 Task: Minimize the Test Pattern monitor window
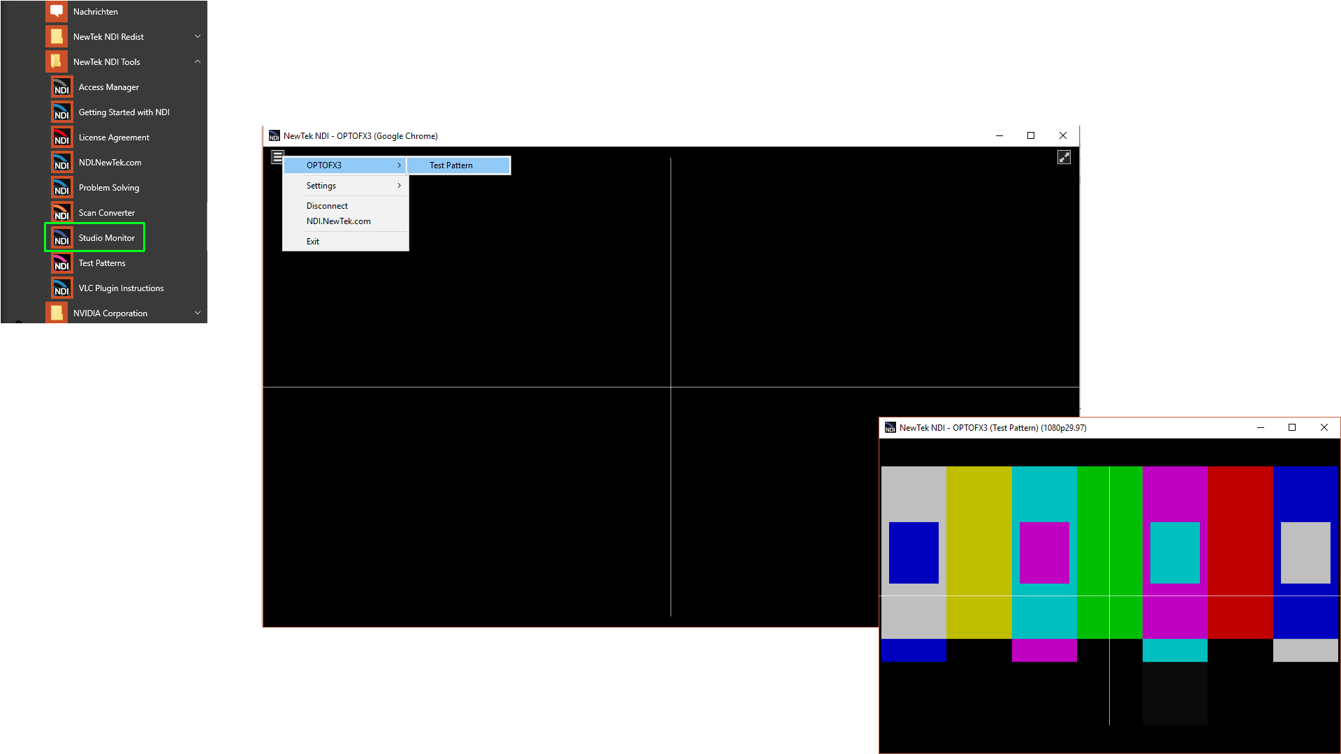point(1261,427)
